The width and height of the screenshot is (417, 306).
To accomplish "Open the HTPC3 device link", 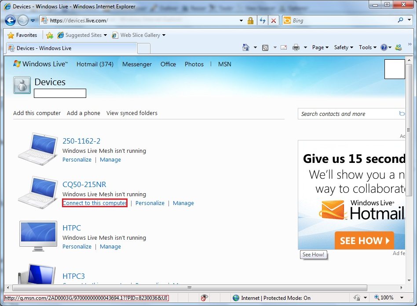I will 73,276.
